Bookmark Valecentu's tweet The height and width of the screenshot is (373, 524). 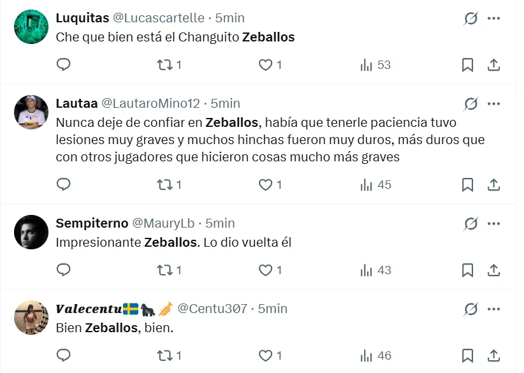pyautogui.click(x=467, y=356)
